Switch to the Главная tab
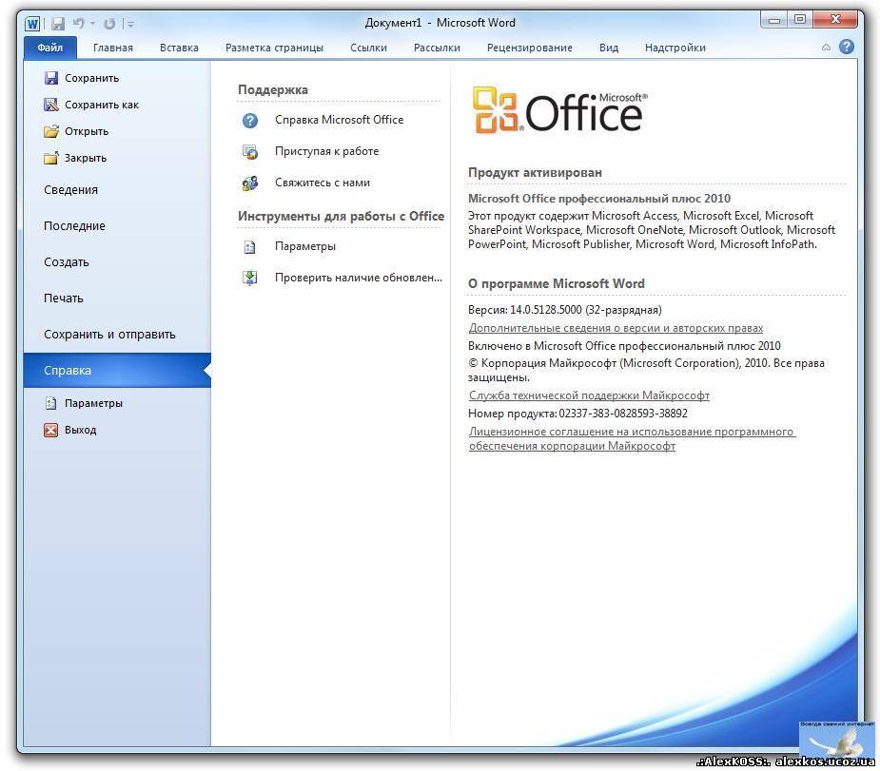The width and height of the screenshot is (880, 771). tap(113, 48)
